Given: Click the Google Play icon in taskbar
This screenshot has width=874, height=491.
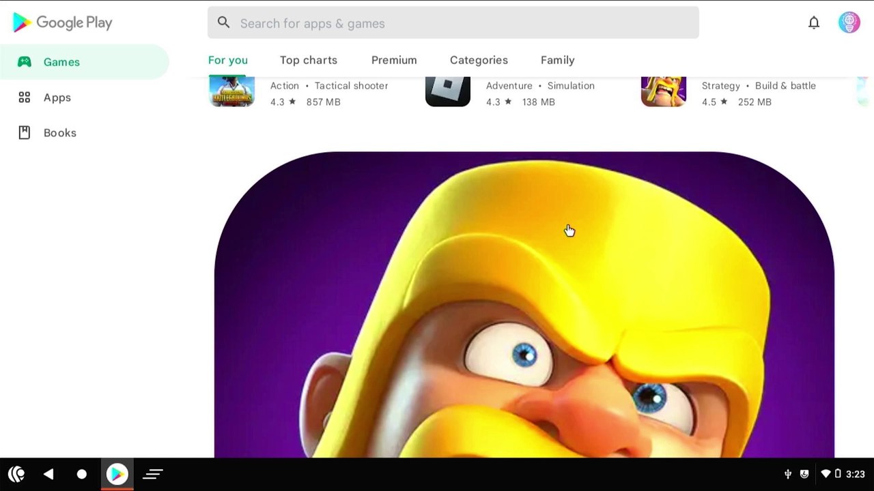Looking at the screenshot, I should [x=117, y=474].
